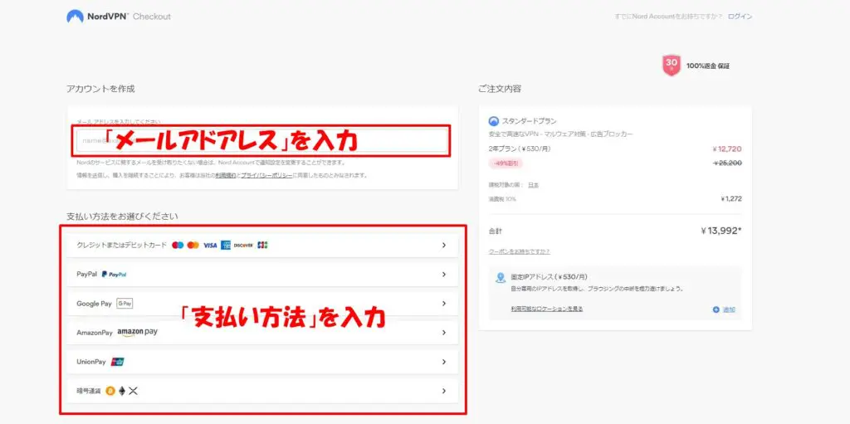Click the Standard plan round blue icon

pos(493,121)
